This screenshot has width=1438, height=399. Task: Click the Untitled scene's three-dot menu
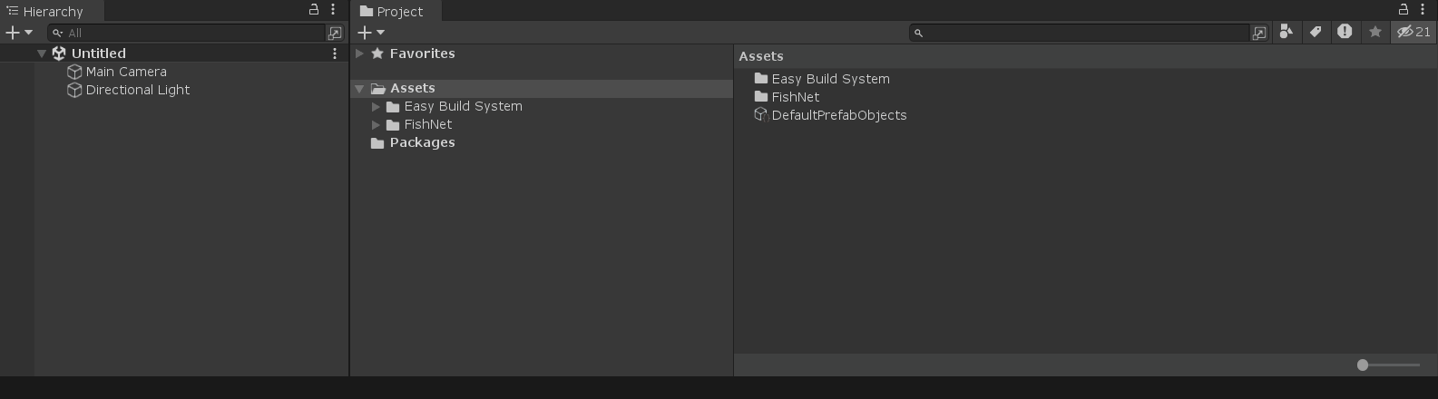(x=335, y=54)
